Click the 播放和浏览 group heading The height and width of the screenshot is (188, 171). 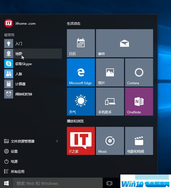[75, 121]
